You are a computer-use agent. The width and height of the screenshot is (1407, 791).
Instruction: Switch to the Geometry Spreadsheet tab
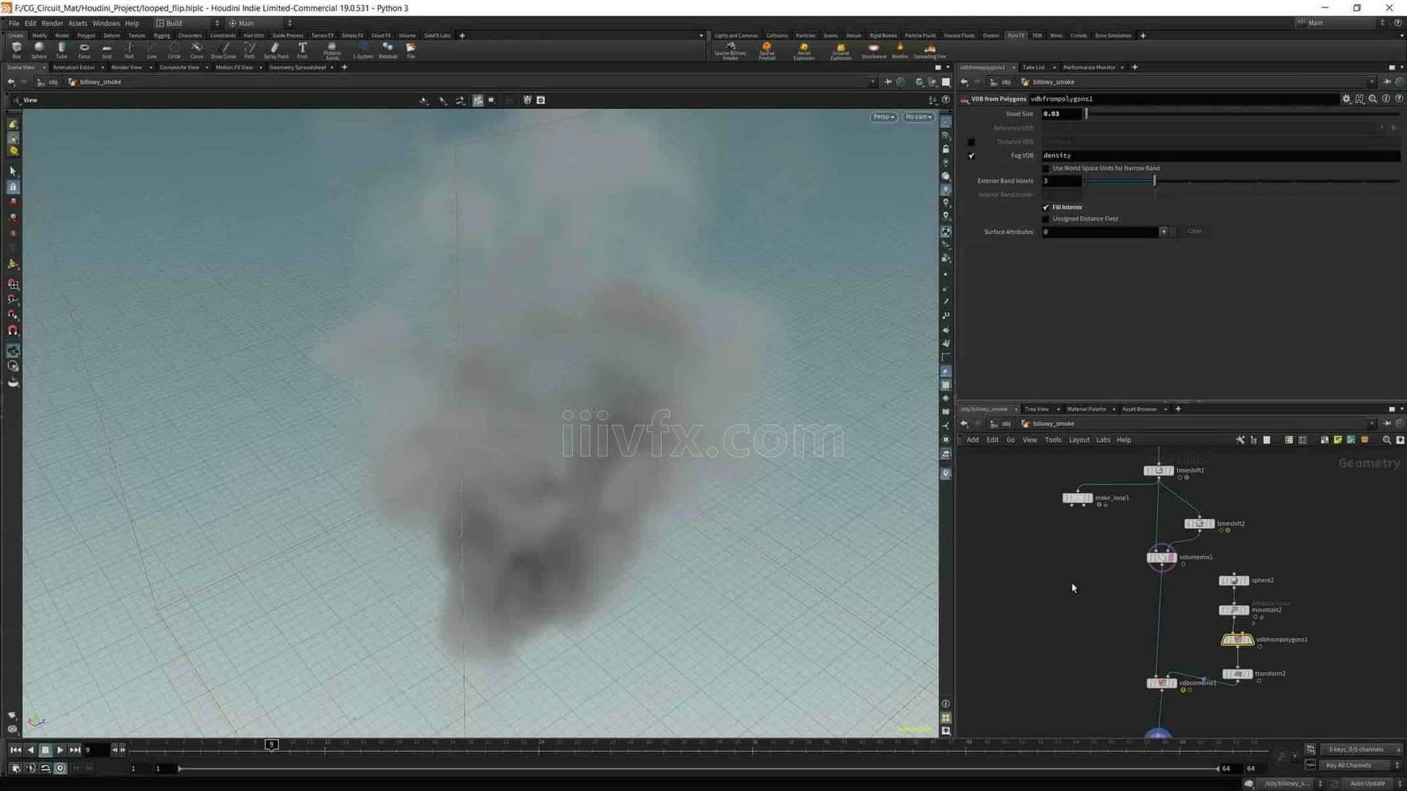click(297, 68)
